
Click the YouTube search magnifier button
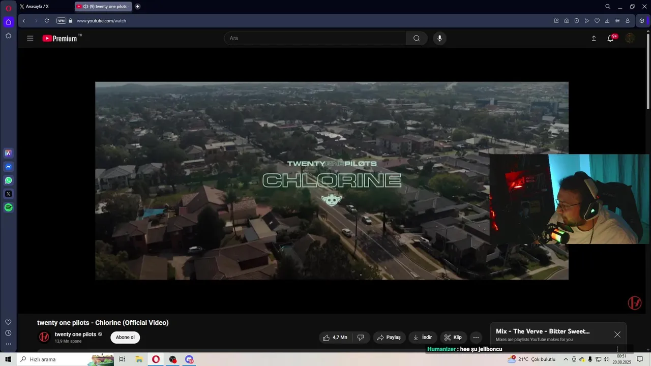coord(417,38)
